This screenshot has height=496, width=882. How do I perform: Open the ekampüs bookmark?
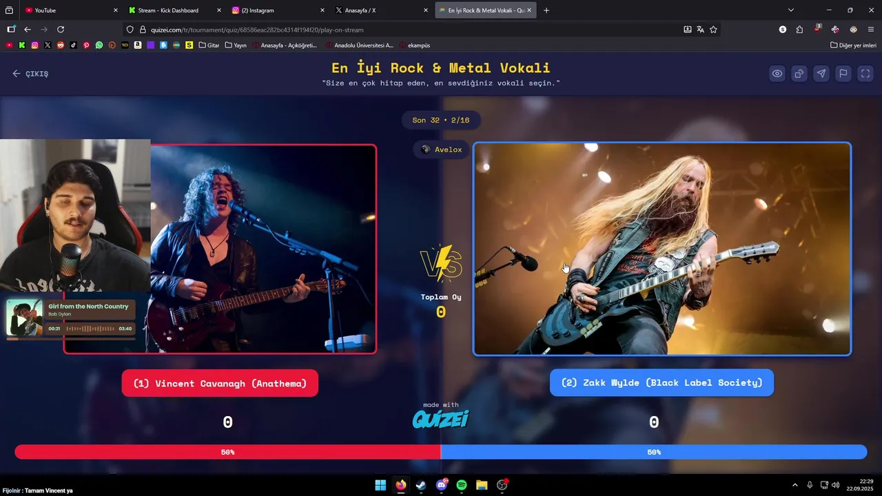point(415,45)
